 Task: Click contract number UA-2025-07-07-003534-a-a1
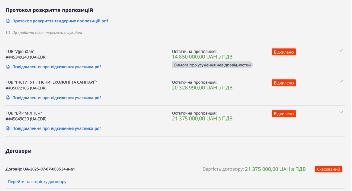tap(49, 169)
